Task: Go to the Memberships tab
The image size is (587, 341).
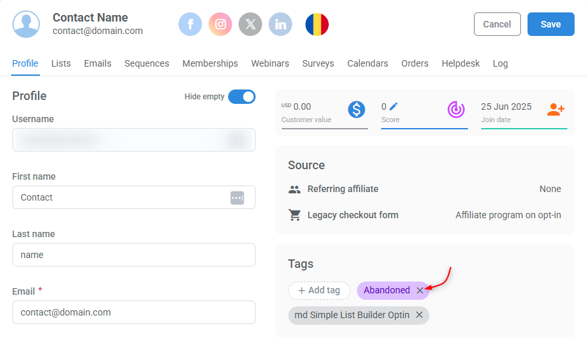Action: [x=210, y=63]
